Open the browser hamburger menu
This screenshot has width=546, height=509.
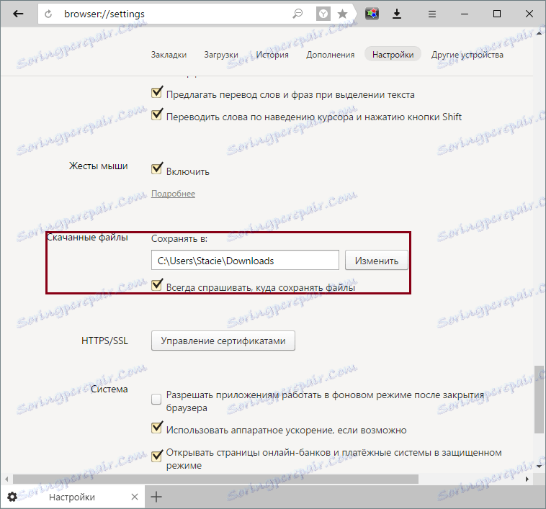[431, 14]
